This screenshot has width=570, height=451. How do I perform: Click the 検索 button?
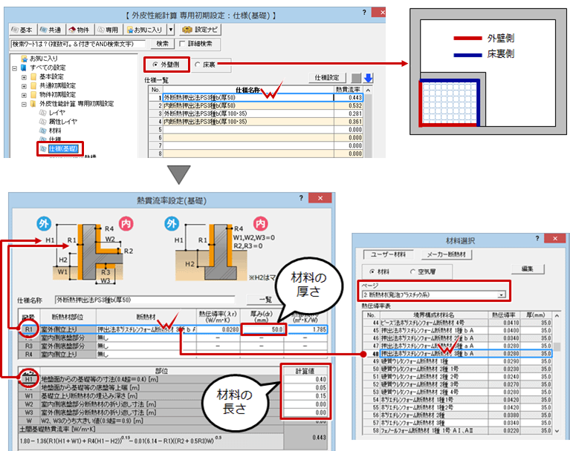click(x=163, y=44)
